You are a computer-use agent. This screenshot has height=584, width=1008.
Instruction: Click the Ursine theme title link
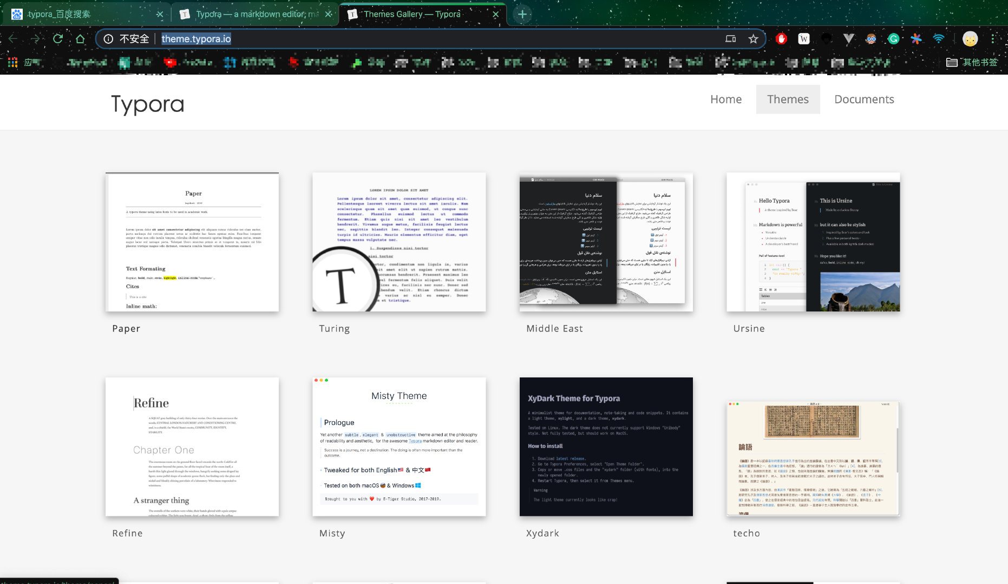point(749,329)
